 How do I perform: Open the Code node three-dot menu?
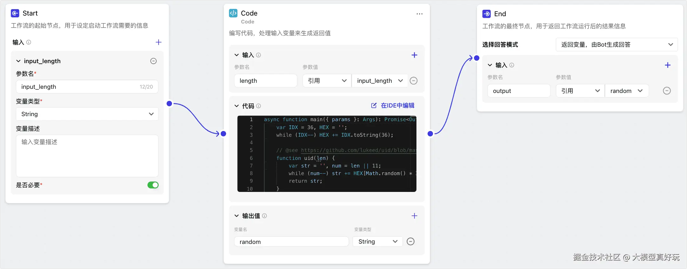tap(419, 14)
